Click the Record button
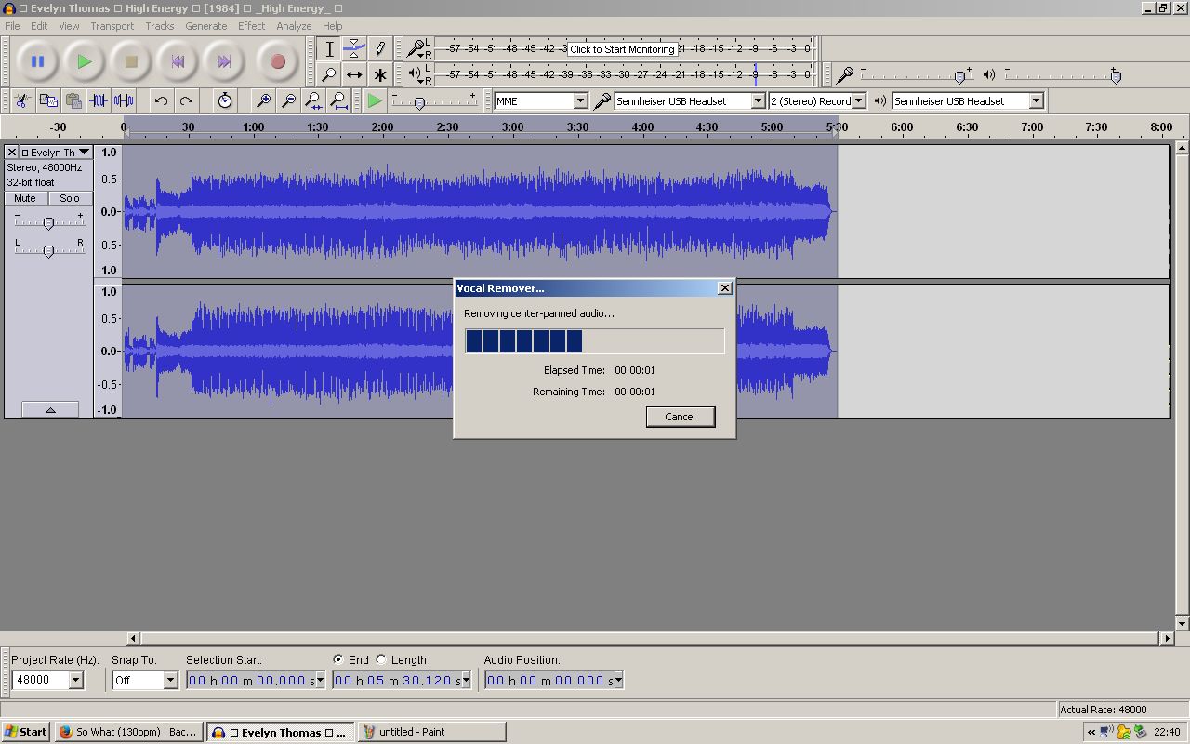 coord(277,62)
